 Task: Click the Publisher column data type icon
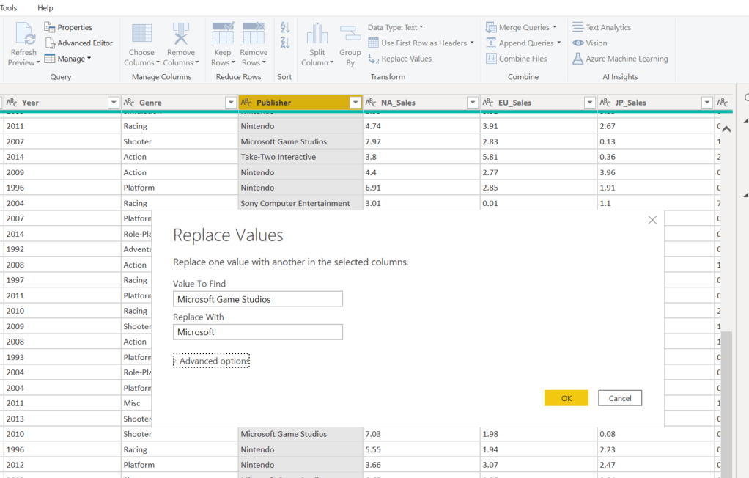(246, 103)
